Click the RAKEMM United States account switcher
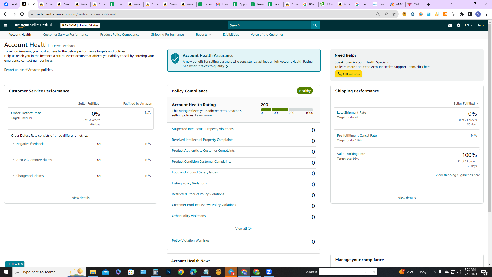 tap(80, 25)
